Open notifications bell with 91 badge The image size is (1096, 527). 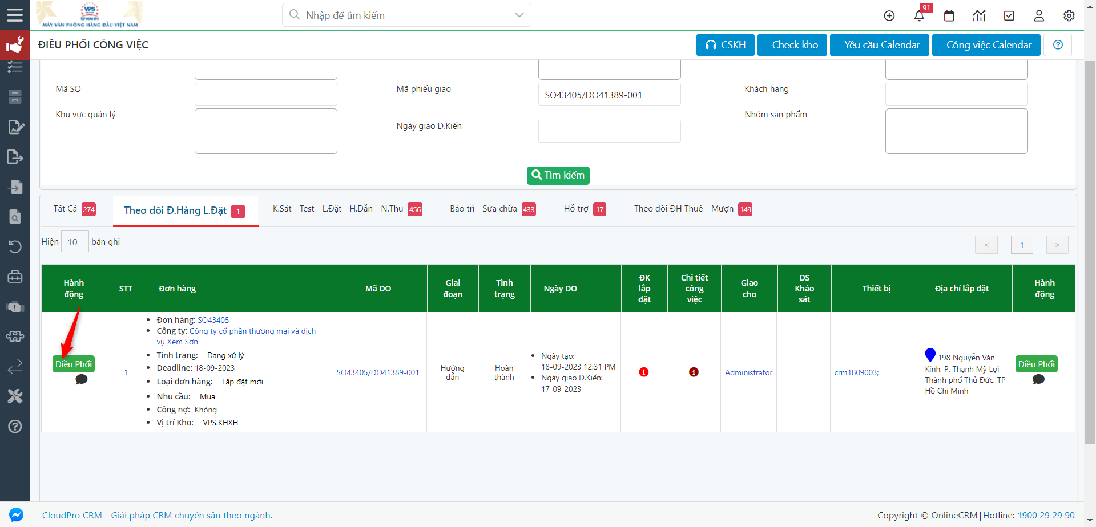(920, 15)
